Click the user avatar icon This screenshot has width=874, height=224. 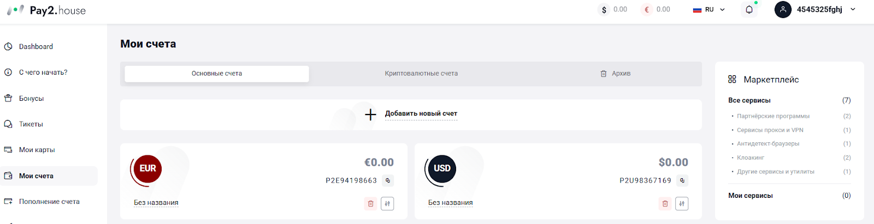point(783,9)
